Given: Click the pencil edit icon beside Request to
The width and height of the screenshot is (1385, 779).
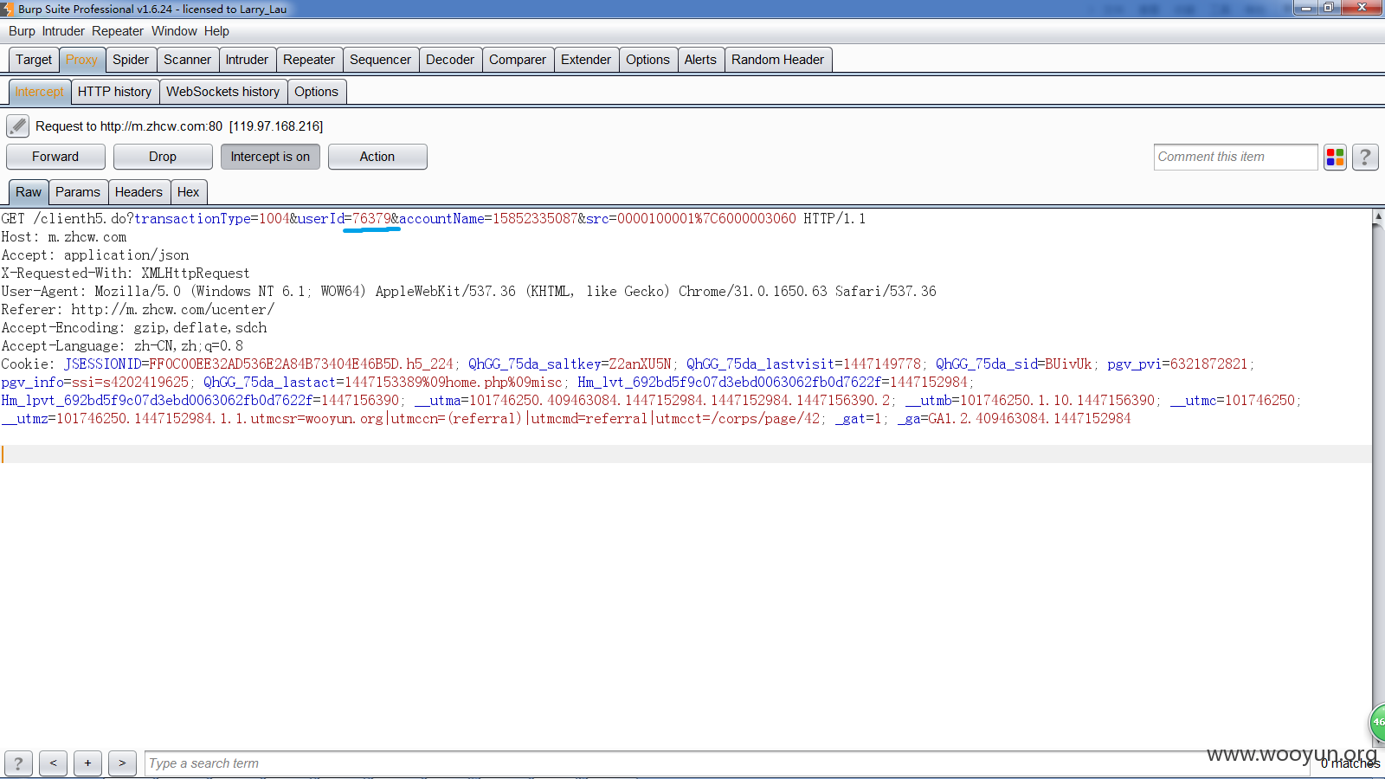Looking at the screenshot, I should [x=17, y=126].
